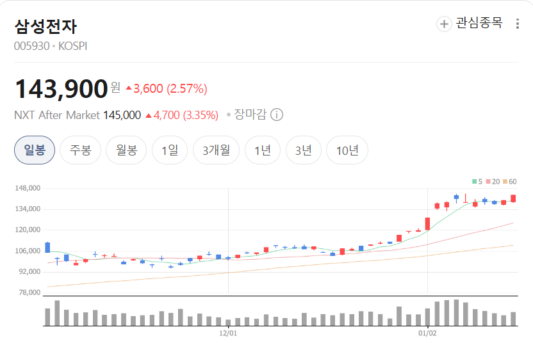
Task: Click the 92,000 y-axis label
Action: (29, 272)
